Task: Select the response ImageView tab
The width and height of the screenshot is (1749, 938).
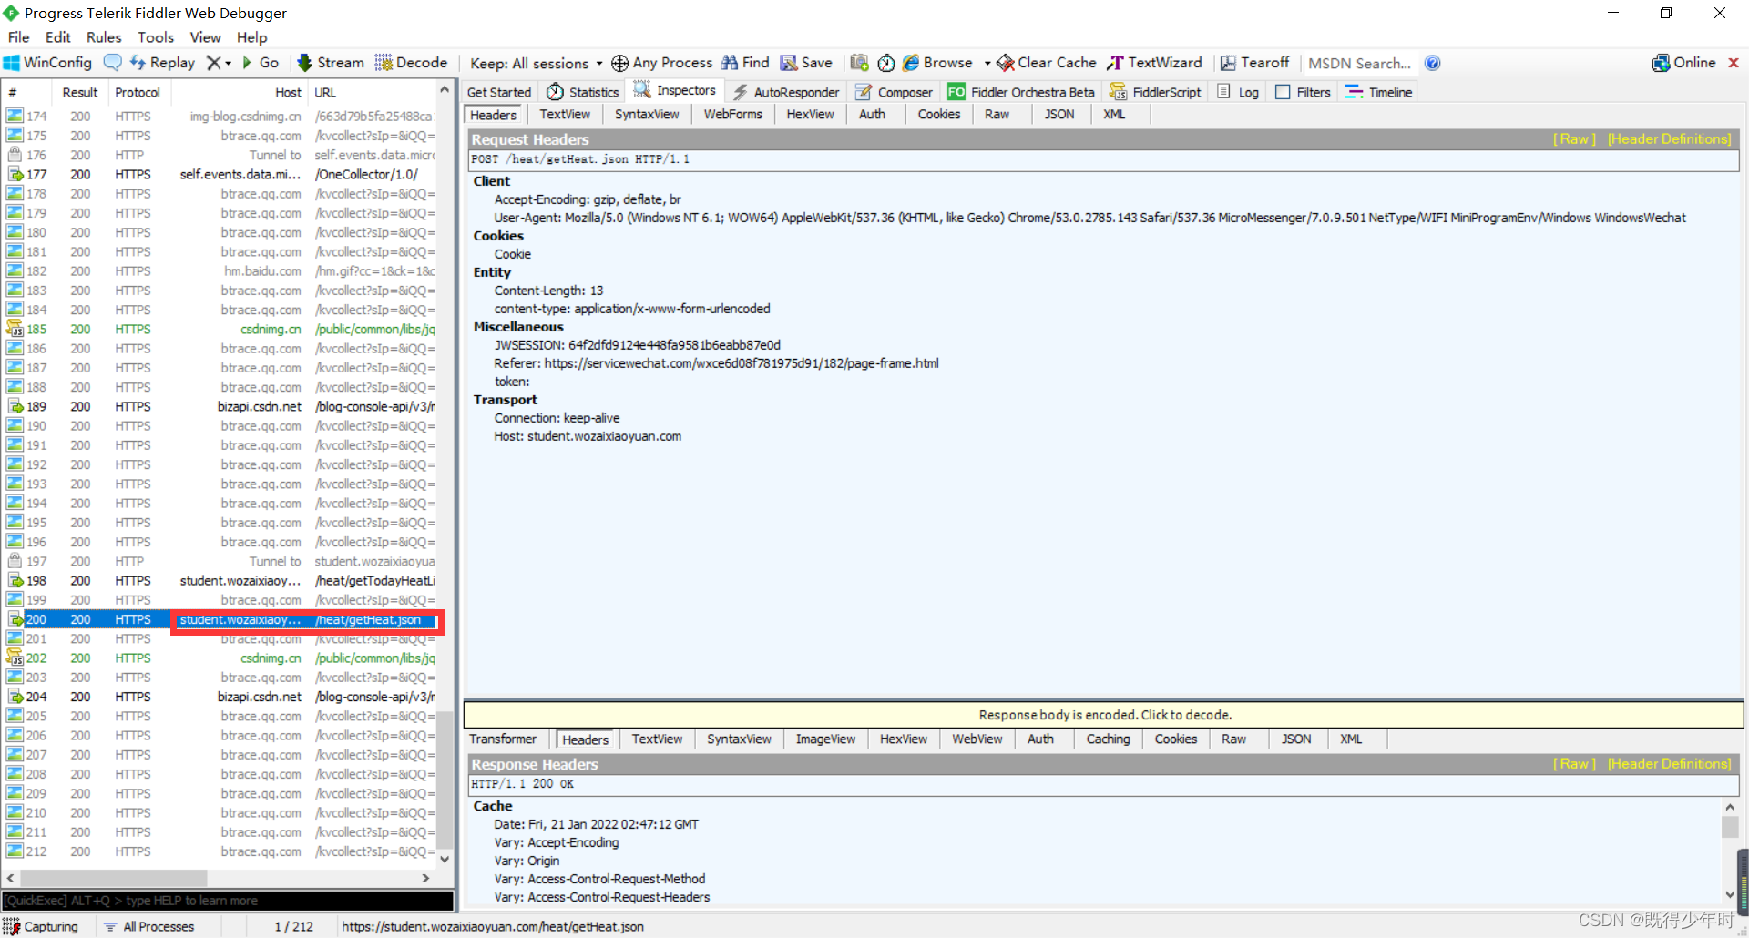Action: (825, 739)
